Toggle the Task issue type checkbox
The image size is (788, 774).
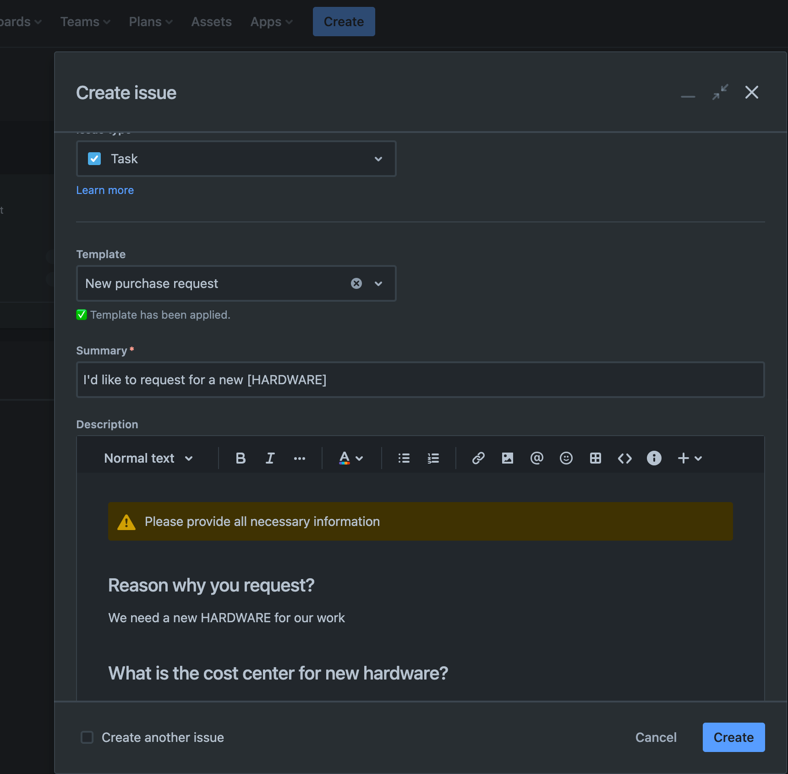(x=94, y=159)
